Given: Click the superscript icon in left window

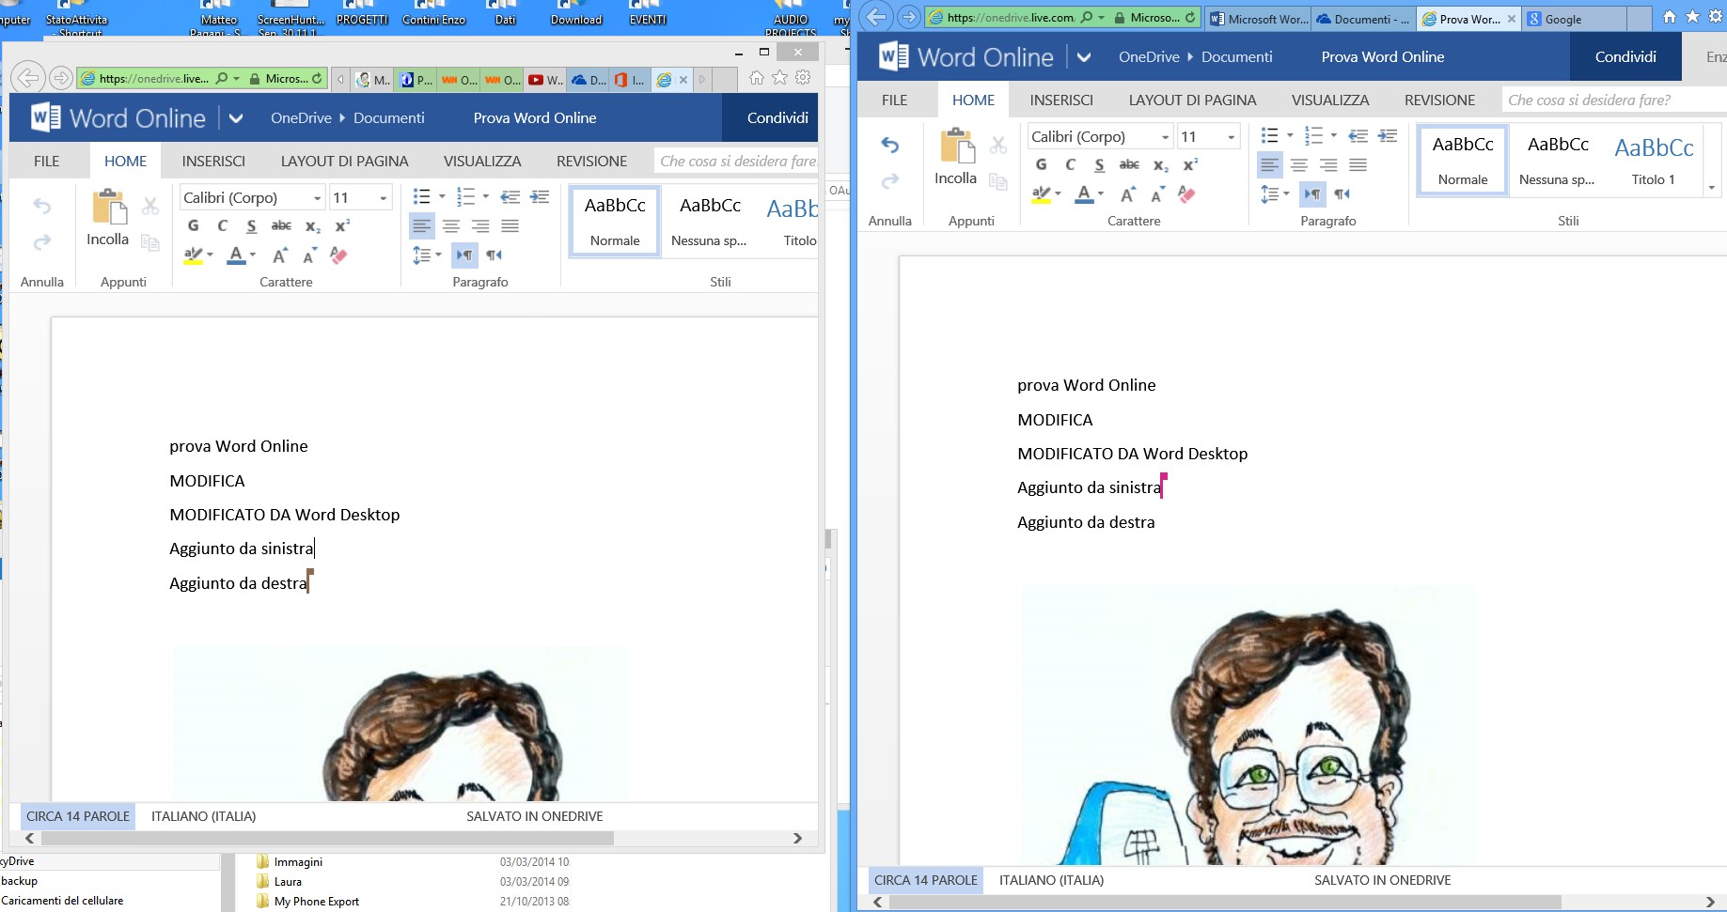Looking at the screenshot, I should click(x=342, y=225).
